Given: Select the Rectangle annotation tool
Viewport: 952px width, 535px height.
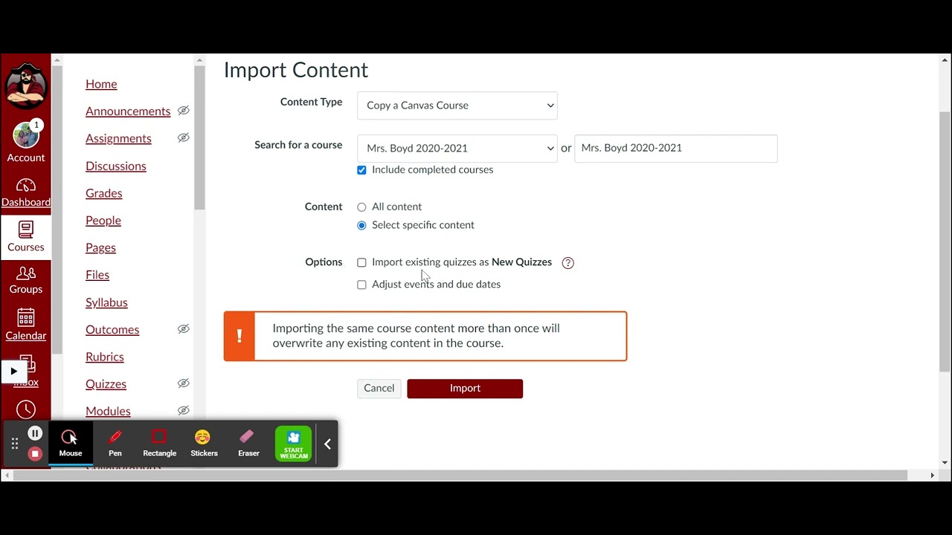Looking at the screenshot, I should 159,444.
